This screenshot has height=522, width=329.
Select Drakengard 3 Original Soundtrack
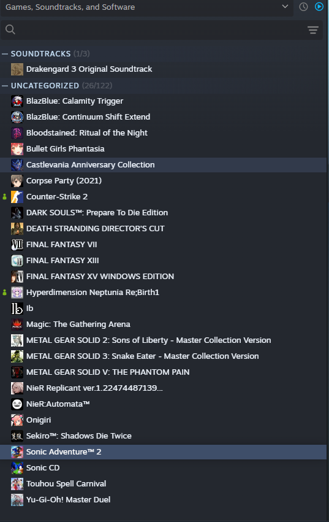coord(163,69)
